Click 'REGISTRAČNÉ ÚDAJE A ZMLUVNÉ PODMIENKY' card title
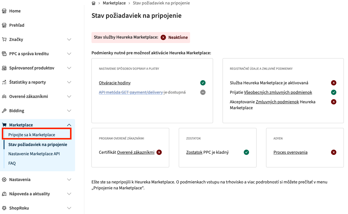This screenshot has width=348, height=214. [261, 69]
